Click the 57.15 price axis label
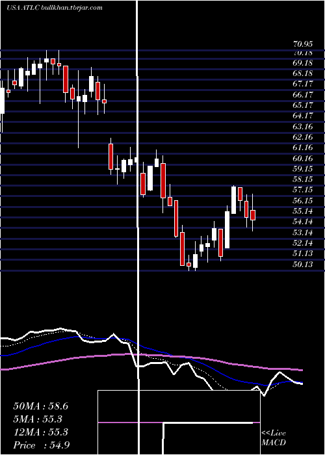 [303, 190]
